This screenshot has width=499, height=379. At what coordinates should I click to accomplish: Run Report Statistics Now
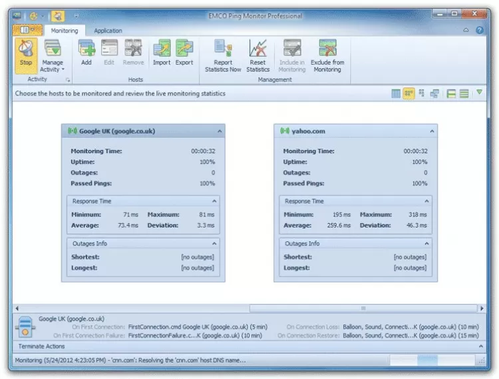223,55
